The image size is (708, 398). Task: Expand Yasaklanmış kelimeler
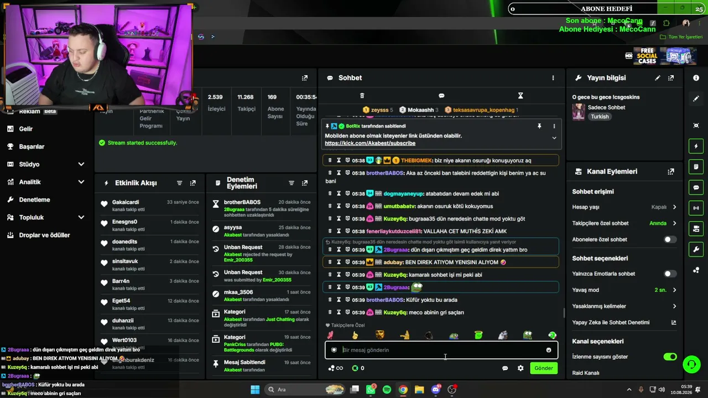click(674, 306)
